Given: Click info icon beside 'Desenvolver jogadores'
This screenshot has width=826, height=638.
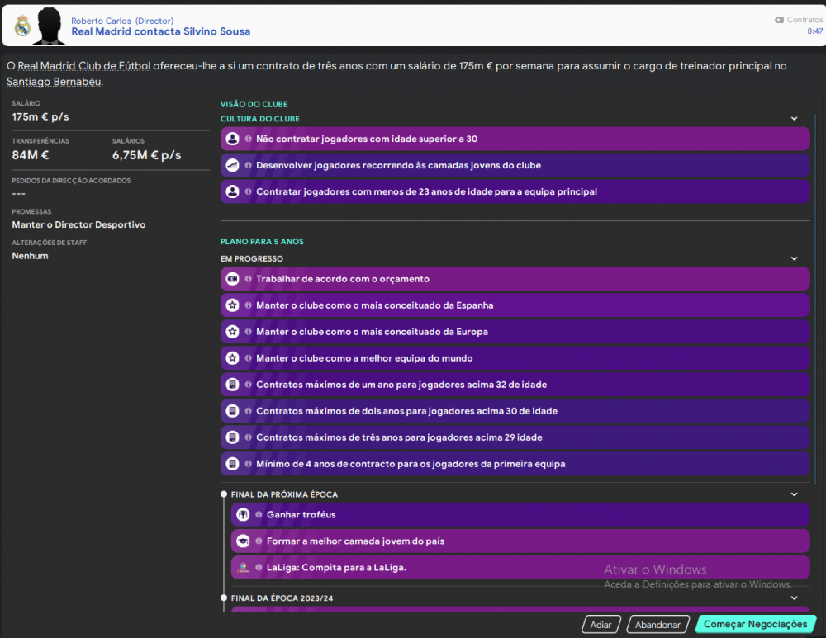Looking at the screenshot, I should (x=248, y=165).
